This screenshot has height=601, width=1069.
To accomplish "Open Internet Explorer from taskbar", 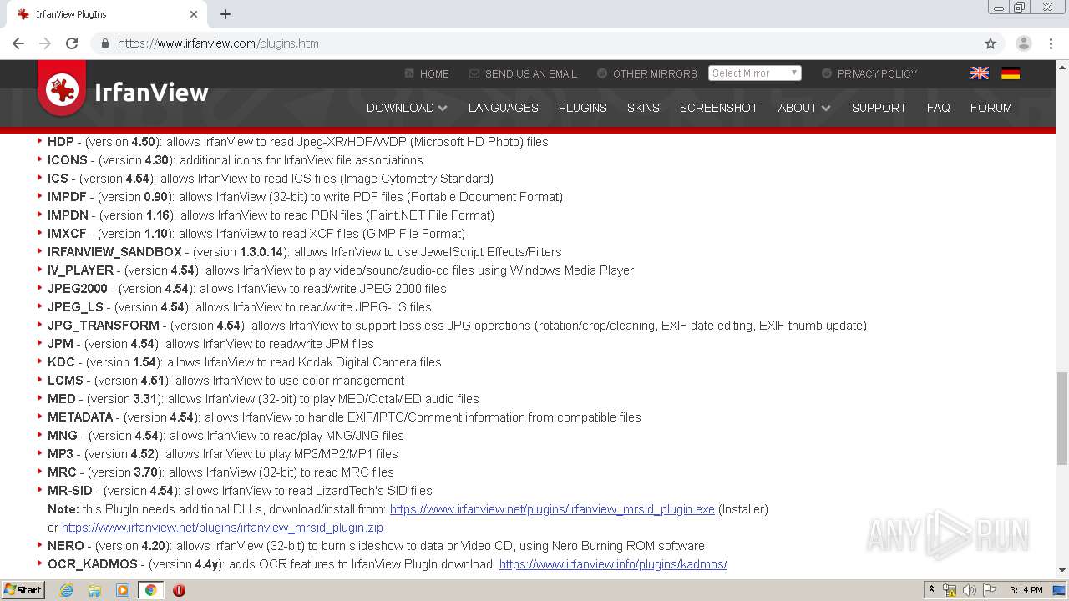I will (x=67, y=590).
